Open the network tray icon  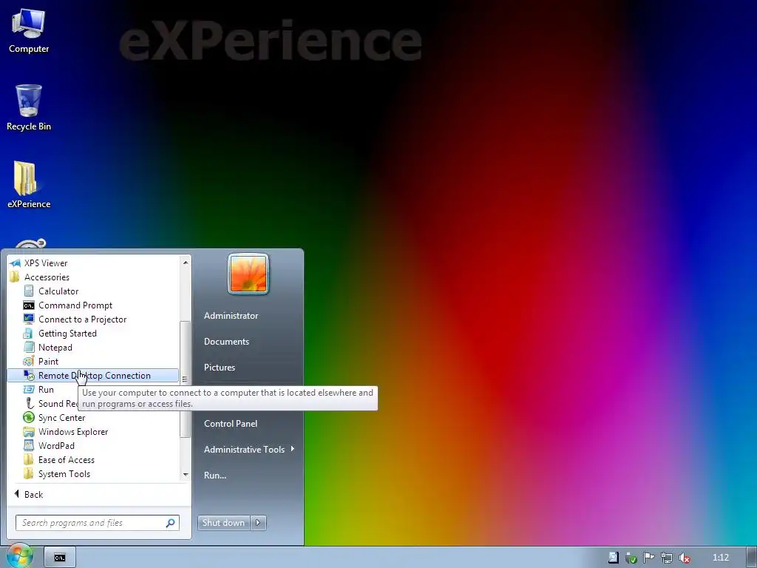(667, 558)
